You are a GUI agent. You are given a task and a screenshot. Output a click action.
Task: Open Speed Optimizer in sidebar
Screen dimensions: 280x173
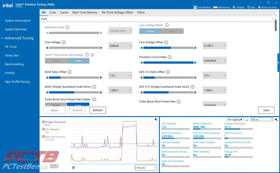pyautogui.click(x=16, y=29)
